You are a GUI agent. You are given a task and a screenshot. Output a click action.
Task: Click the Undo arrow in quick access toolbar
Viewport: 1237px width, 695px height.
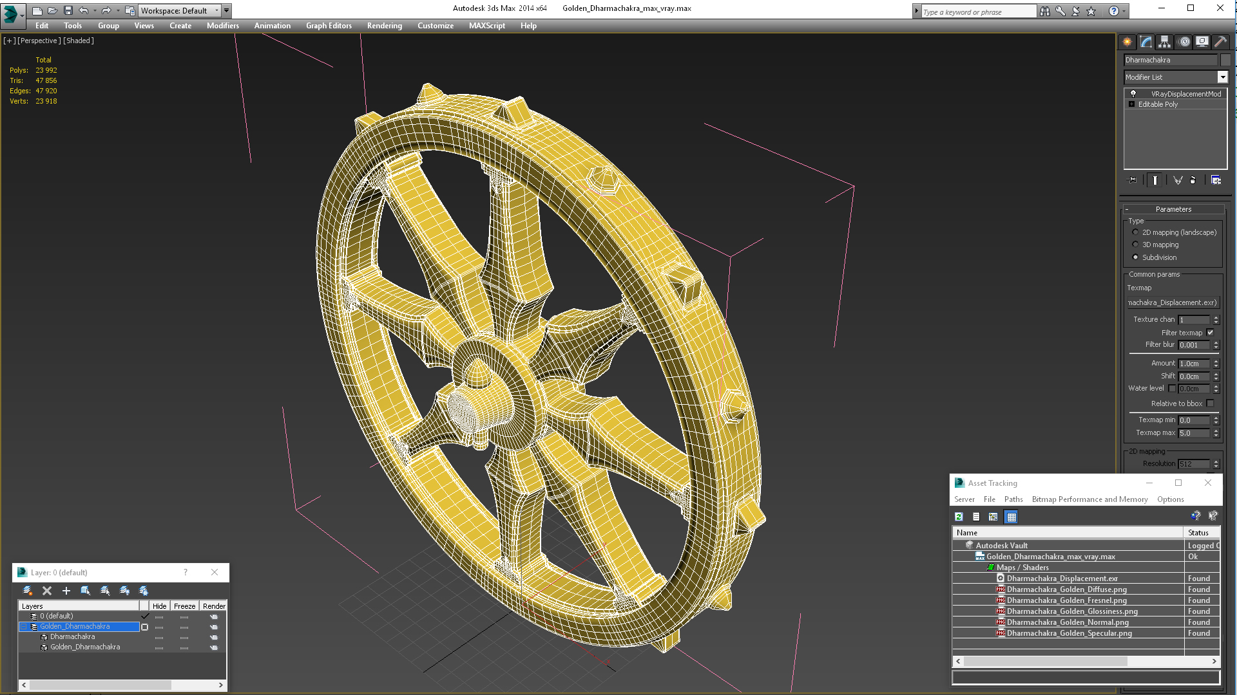pyautogui.click(x=84, y=10)
